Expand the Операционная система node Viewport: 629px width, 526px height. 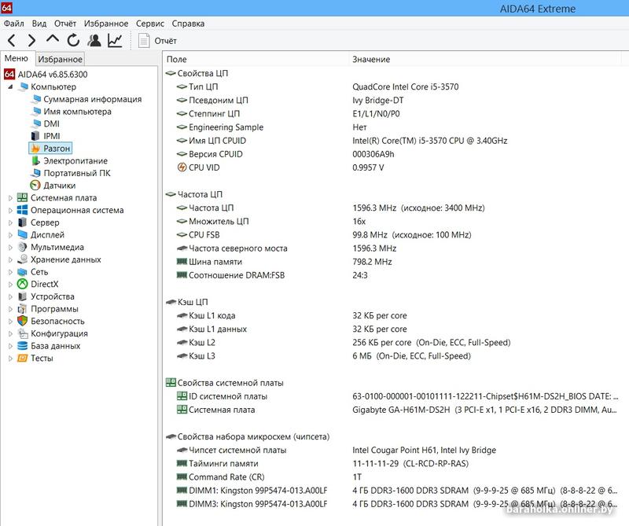(10, 210)
